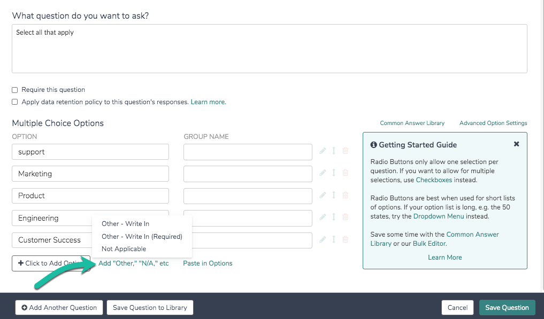Image resolution: width=544 pixels, height=319 pixels.
Task: Click the Add Another Question button
Action: click(59, 308)
